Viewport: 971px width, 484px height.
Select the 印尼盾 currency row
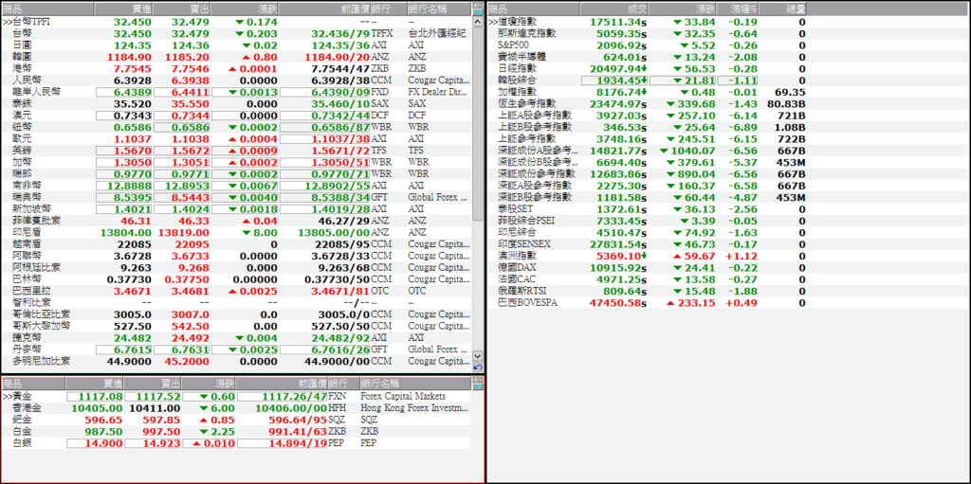236,233
